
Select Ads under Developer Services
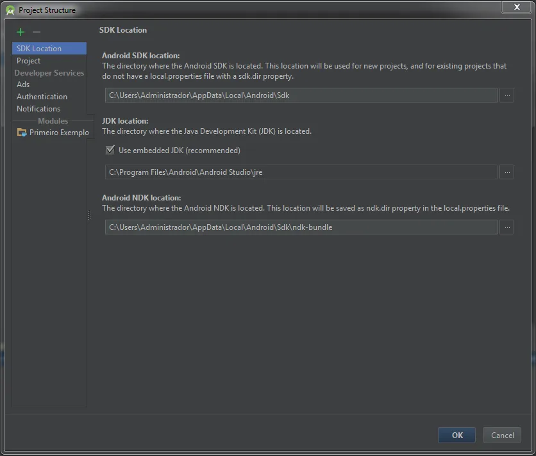(x=23, y=85)
